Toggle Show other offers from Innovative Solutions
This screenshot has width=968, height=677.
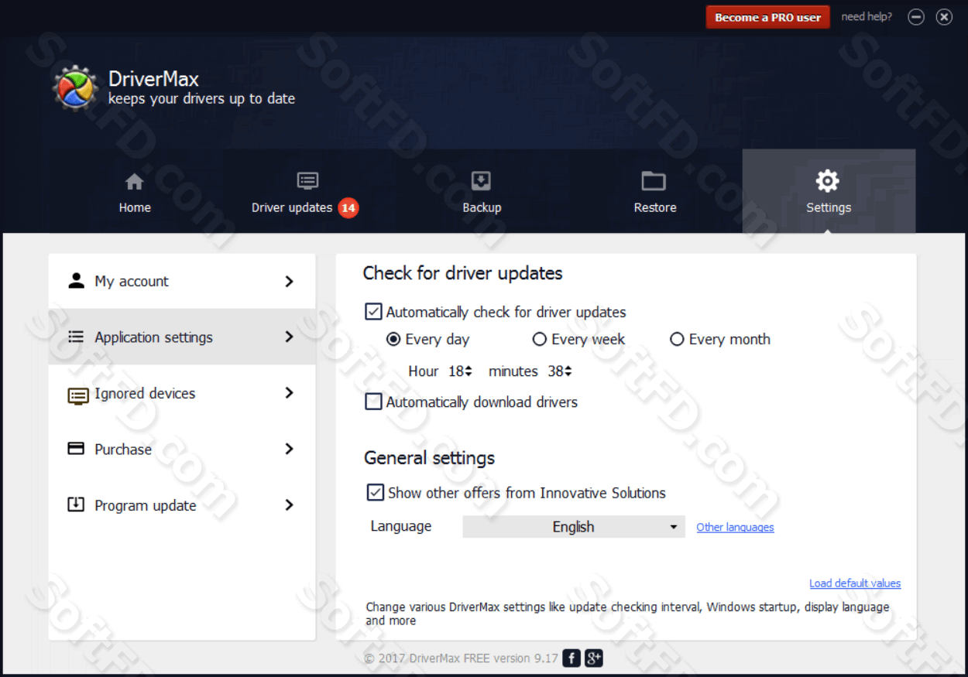pos(375,492)
